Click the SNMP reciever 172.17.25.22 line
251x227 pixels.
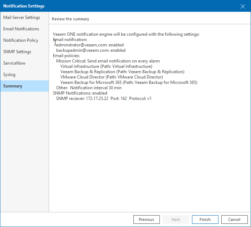point(104,99)
